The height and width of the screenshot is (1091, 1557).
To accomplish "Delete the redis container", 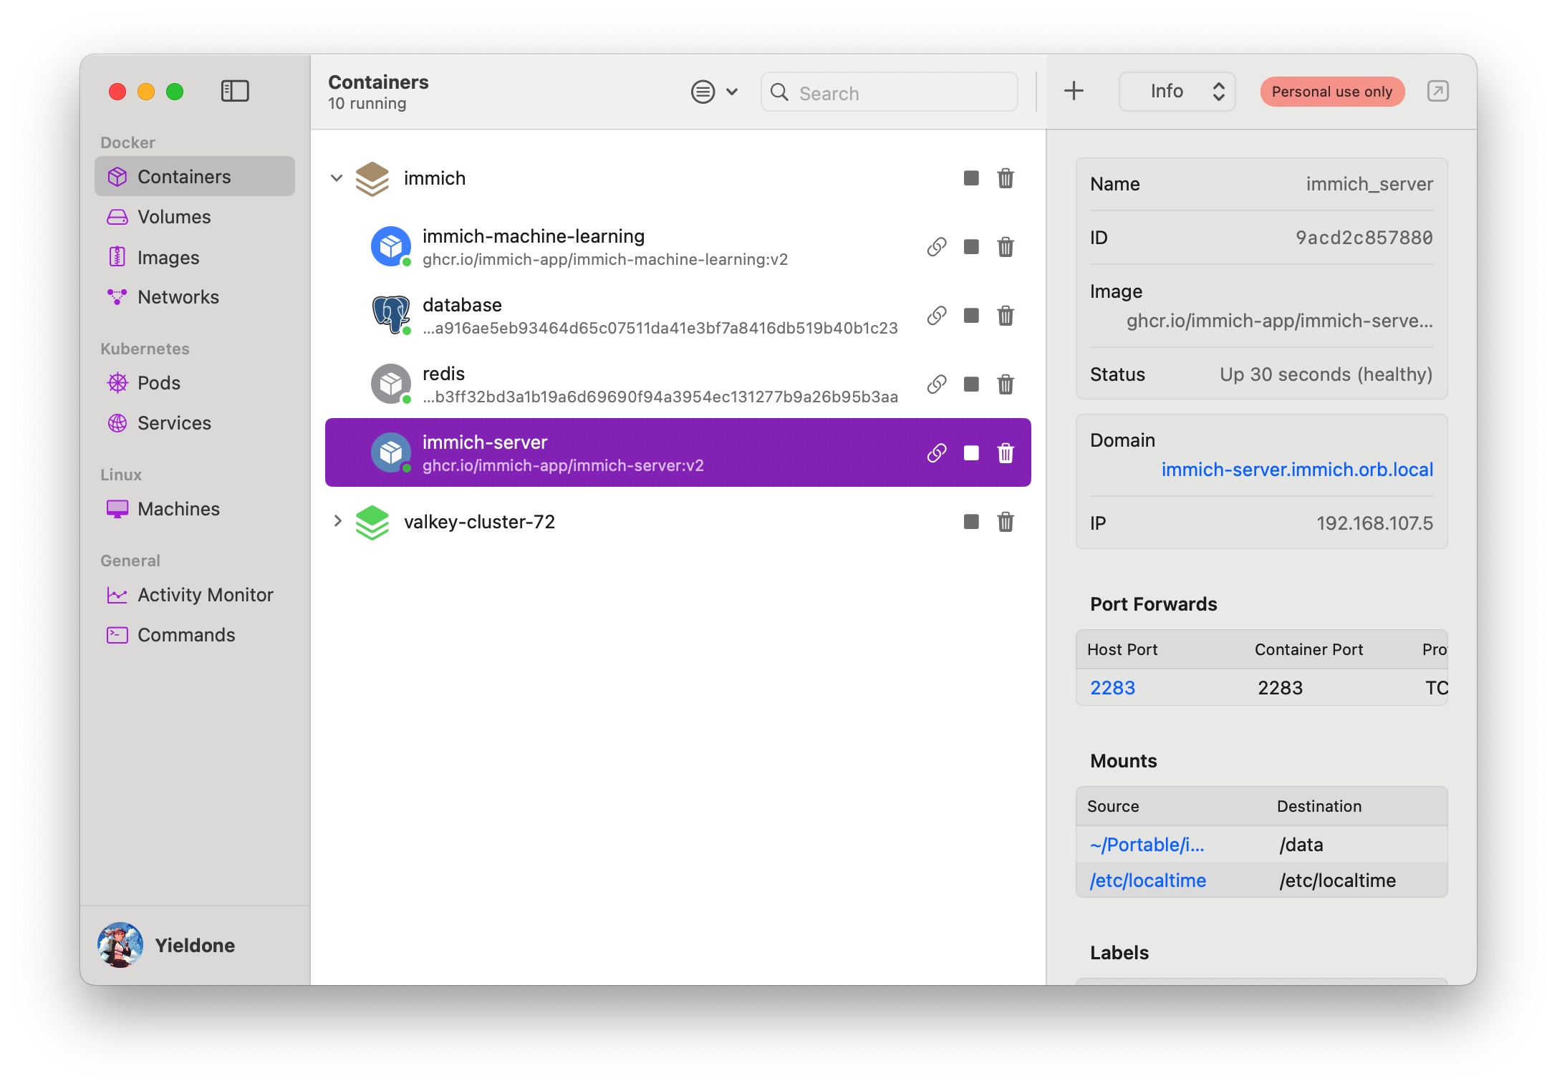I will pyautogui.click(x=1005, y=384).
